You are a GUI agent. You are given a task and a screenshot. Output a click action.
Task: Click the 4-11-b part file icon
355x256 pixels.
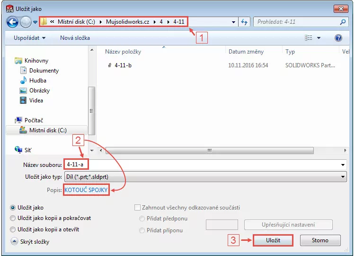pyautogui.click(x=110, y=65)
